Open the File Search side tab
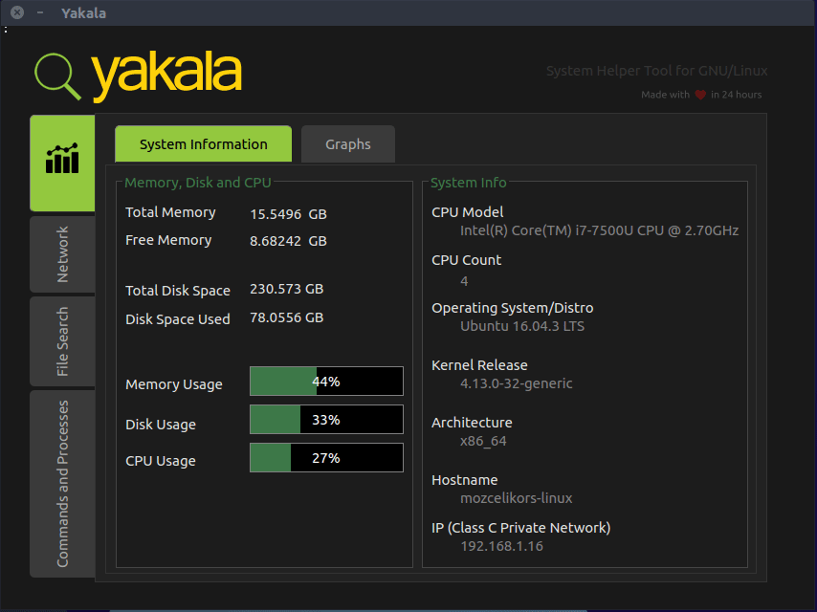Image resolution: width=817 pixels, height=612 pixels. click(x=62, y=341)
